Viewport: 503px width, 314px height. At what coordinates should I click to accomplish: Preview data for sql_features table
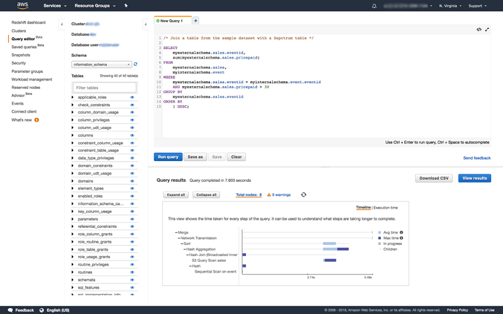tap(132, 288)
